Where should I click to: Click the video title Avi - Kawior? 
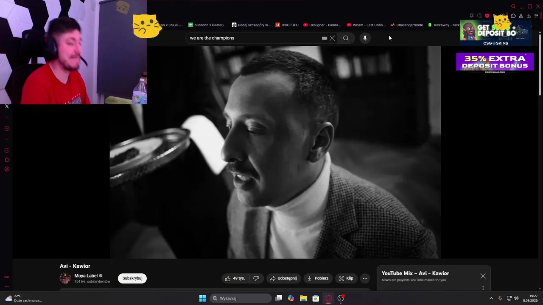(x=75, y=266)
